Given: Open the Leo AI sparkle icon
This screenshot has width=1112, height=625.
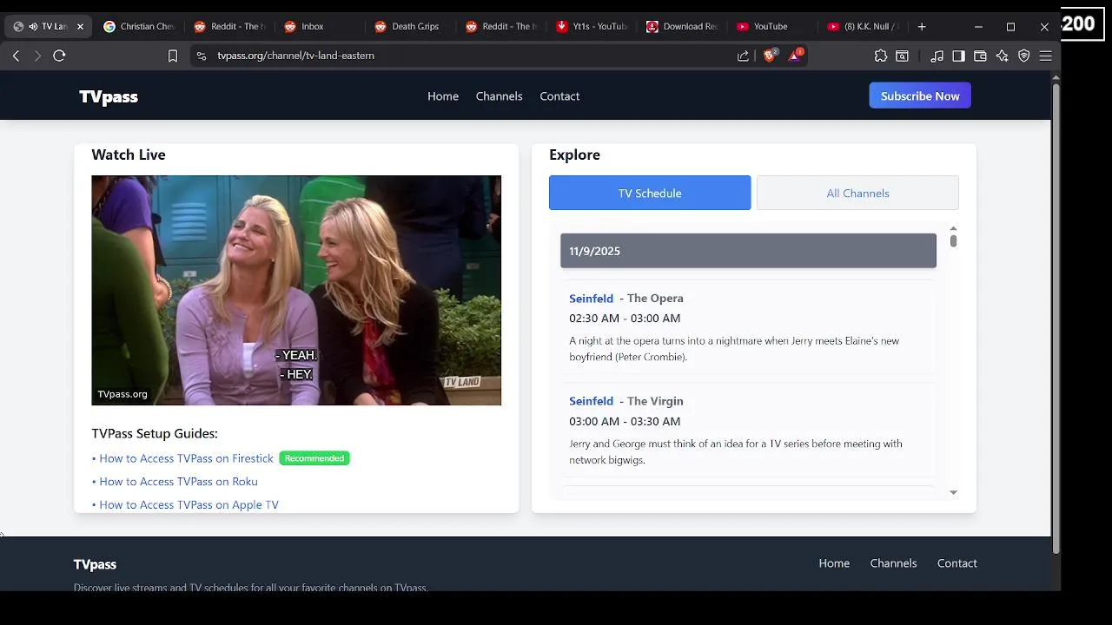Looking at the screenshot, I should point(1002,56).
